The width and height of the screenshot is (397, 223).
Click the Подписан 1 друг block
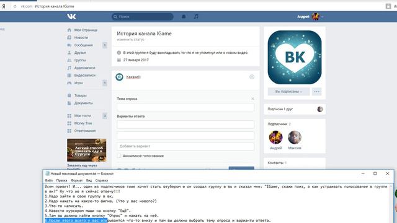pyautogui.click(x=295, y=109)
